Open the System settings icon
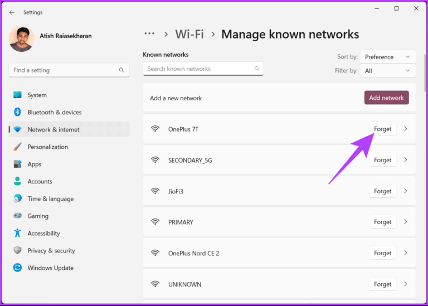This screenshot has width=428, height=306. [17, 95]
